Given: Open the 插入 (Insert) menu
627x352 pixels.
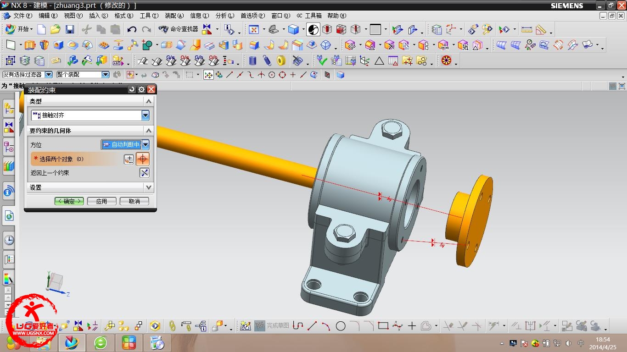Looking at the screenshot, I should (x=98, y=16).
